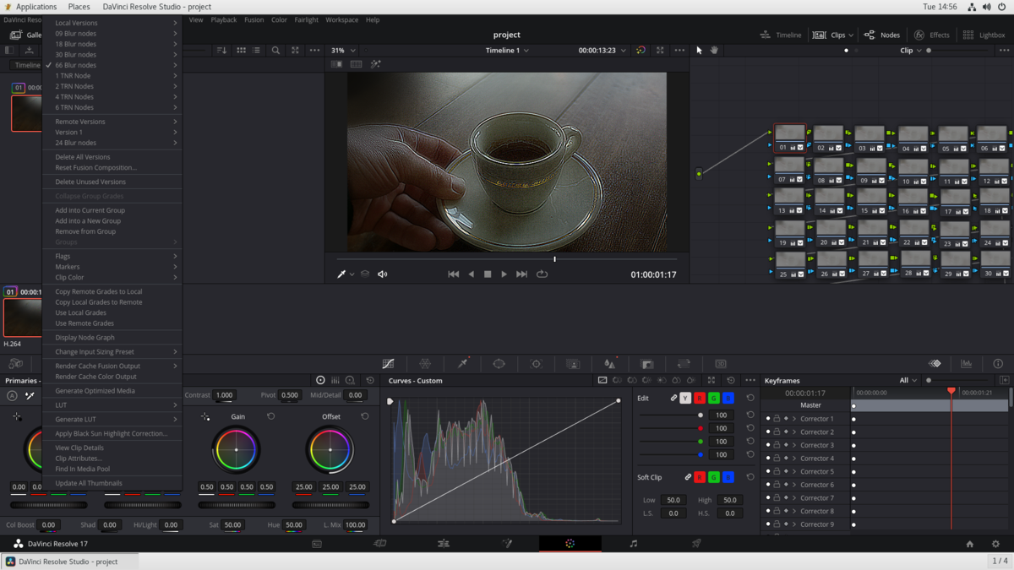Toggle the split screen icon above the viewer

pyautogui.click(x=356, y=64)
